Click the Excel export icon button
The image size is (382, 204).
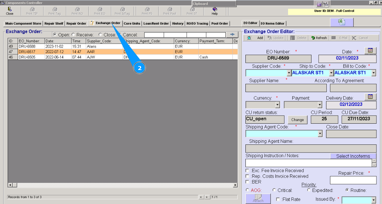click(x=342, y=22)
